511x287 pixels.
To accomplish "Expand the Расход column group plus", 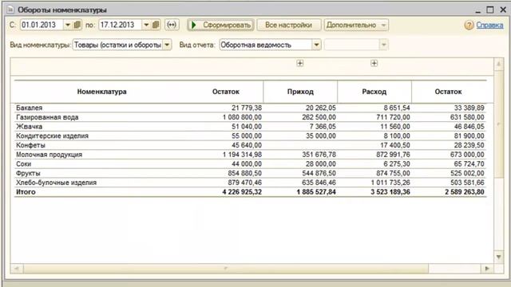I will [x=374, y=63].
